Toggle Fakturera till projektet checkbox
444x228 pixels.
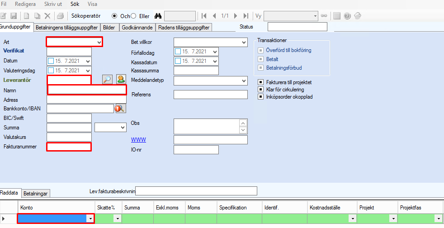pos(260,82)
